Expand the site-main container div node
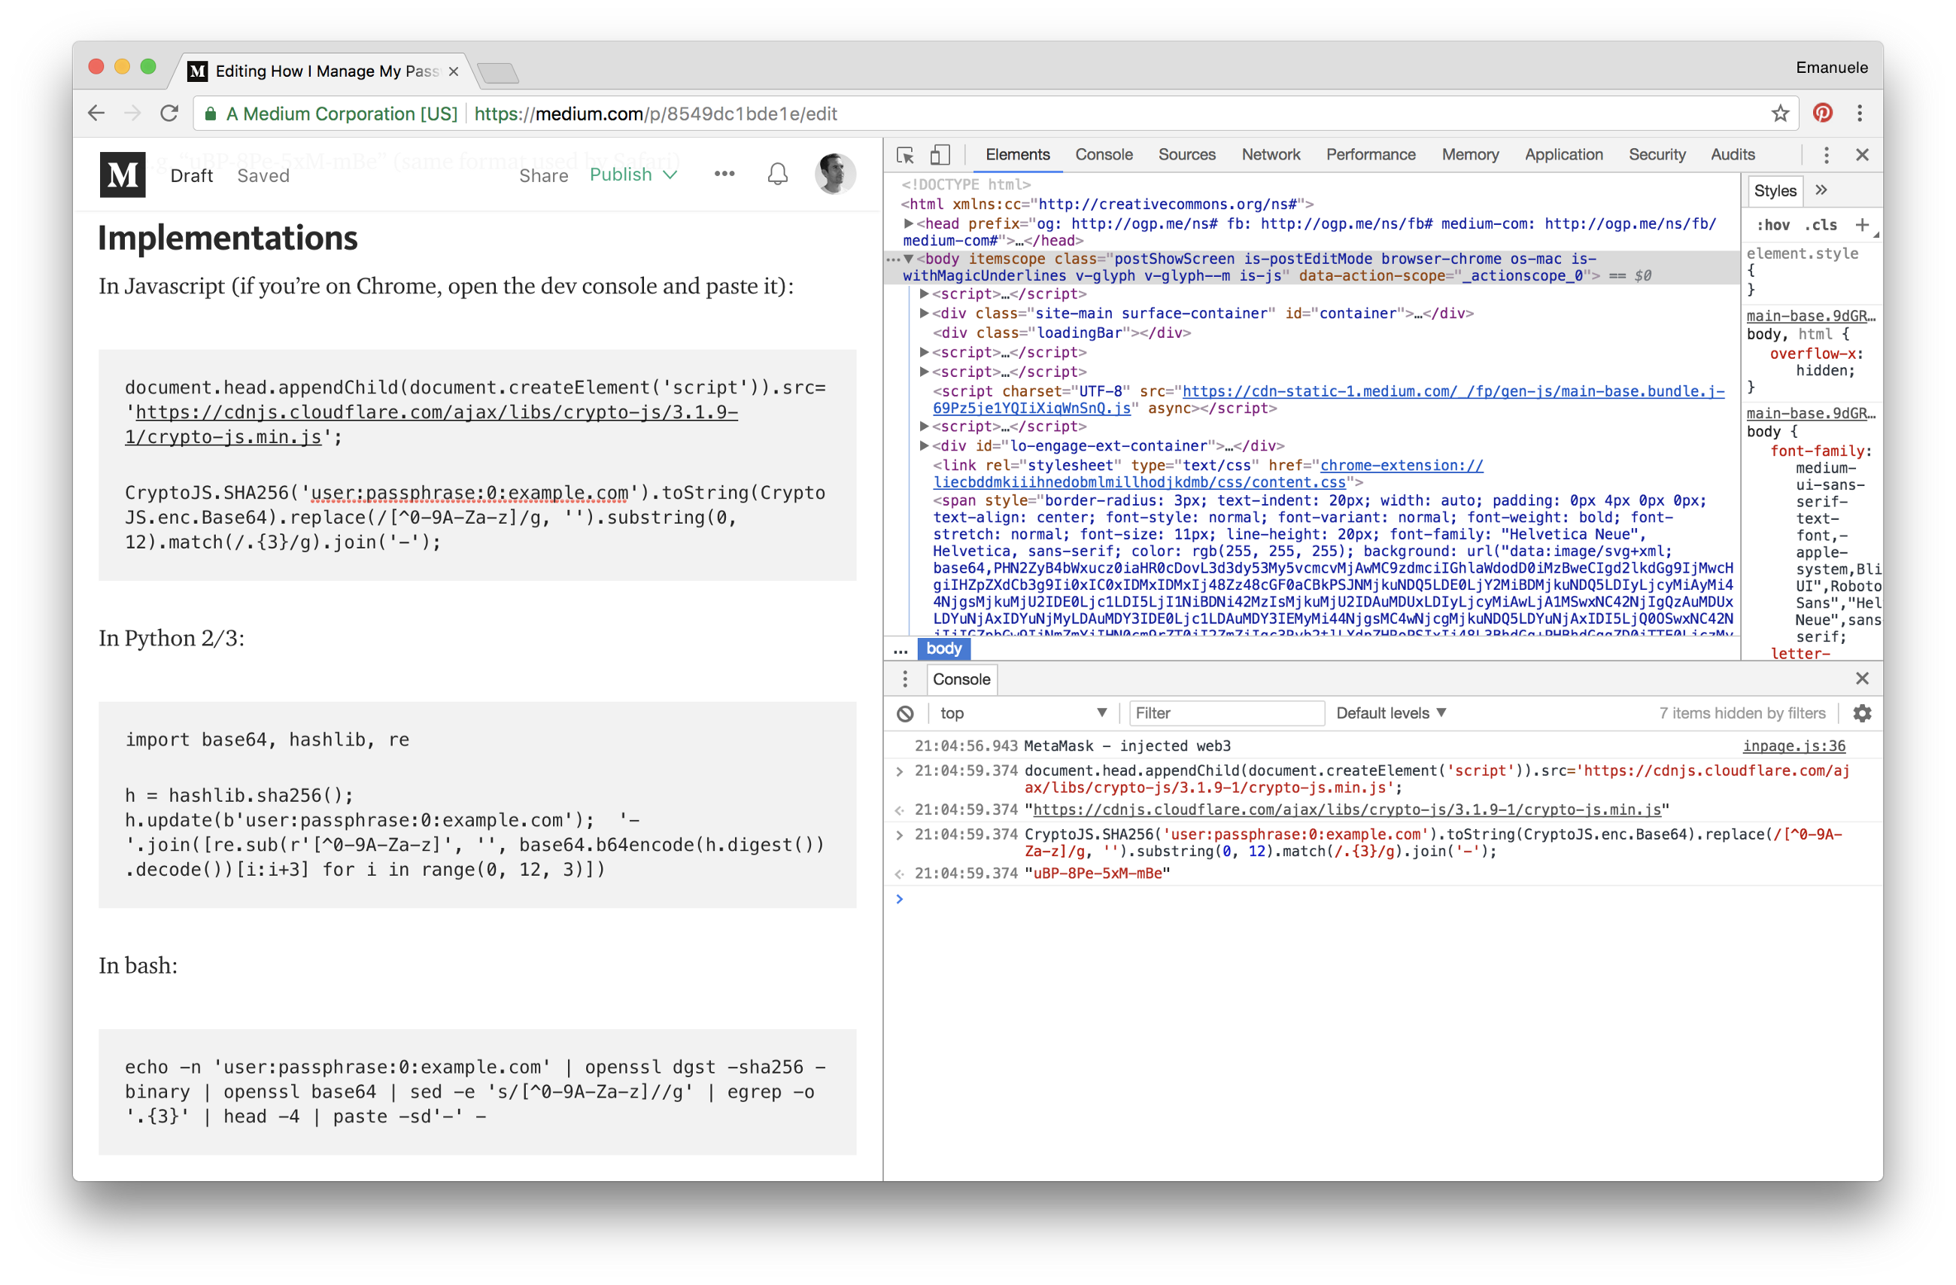 (x=924, y=313)
